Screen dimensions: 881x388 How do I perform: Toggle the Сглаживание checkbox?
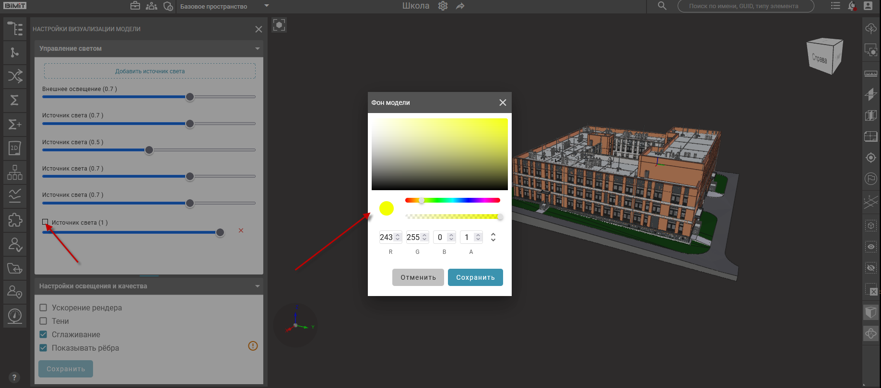coord(43,334)
